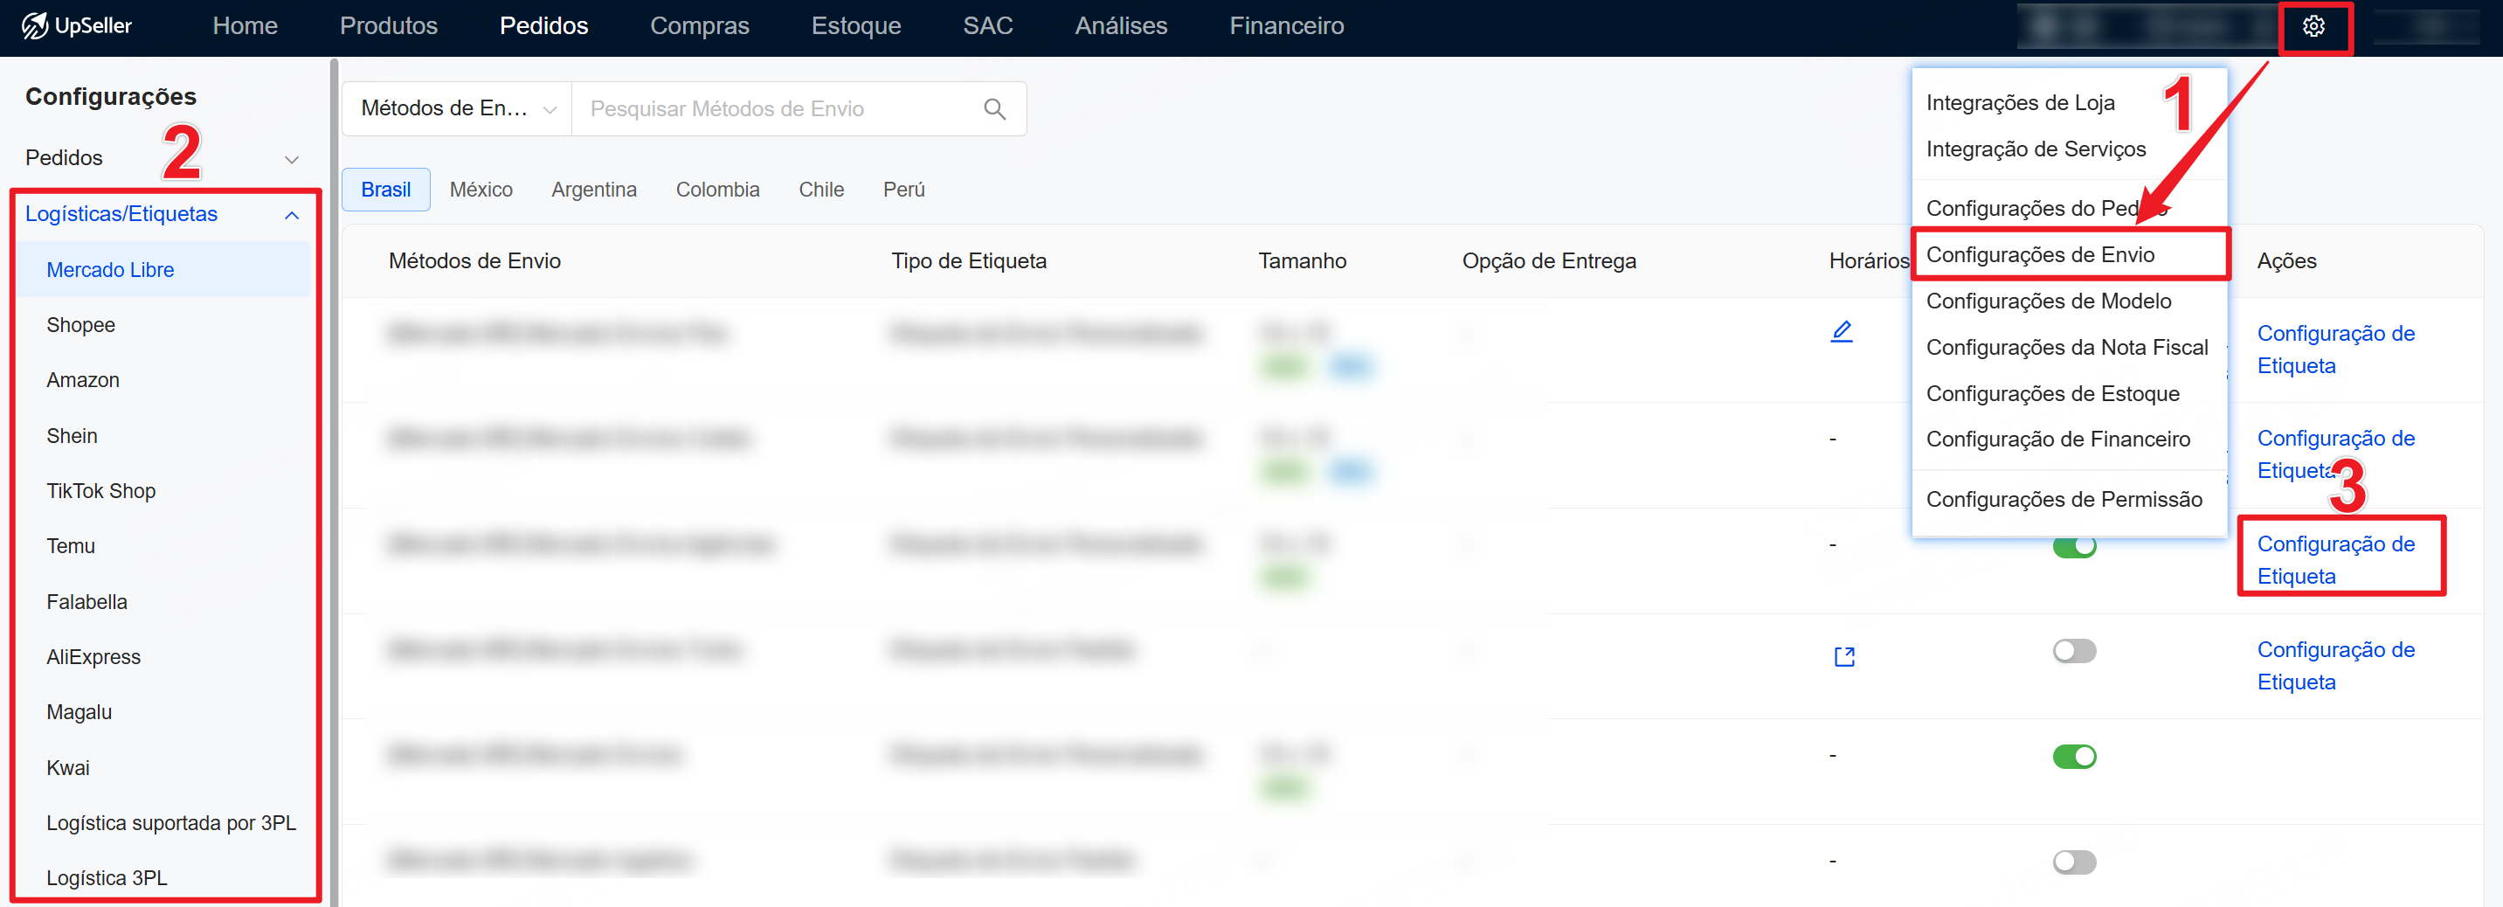Collapse the Logísticas/Etiquetas section
The image size is (2503, 907).
[x=291, y=215]
